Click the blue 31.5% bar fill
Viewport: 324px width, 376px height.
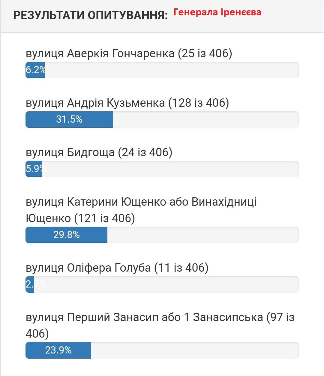(x=69, y=119)
